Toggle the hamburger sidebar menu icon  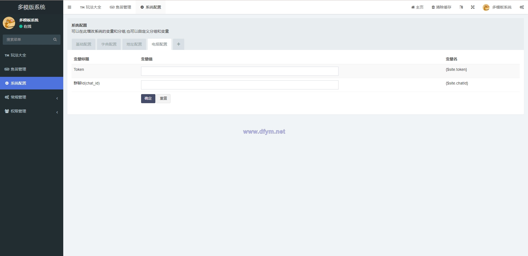[69, 7]
